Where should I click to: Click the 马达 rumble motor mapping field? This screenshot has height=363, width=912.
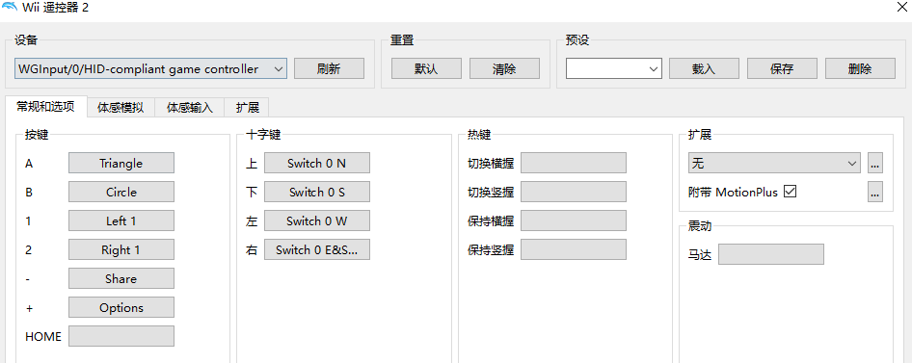pyautogui.click(x=771, y=254)
